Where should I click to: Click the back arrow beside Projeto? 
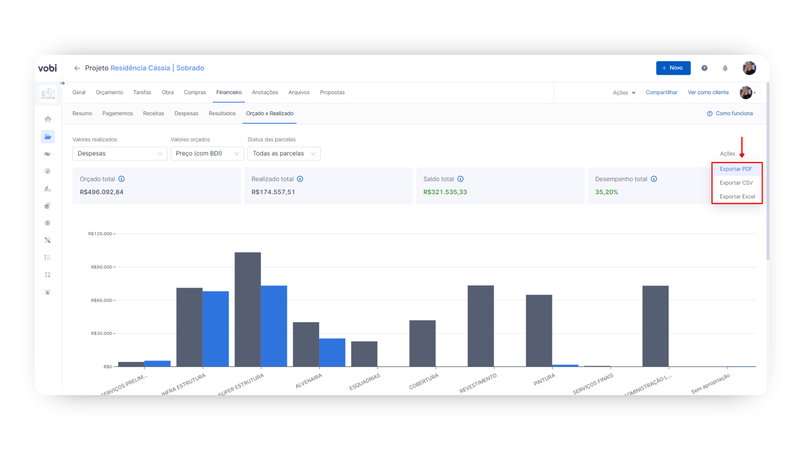[x=77, y=68]
